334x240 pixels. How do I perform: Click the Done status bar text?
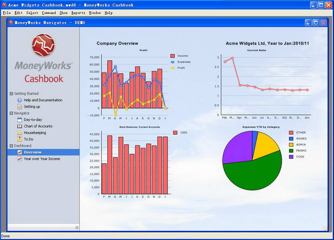pyautogui.click(x=6, y=236)
